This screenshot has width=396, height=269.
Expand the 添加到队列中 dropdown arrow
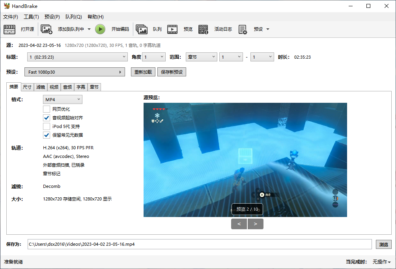tap(89, 29)
